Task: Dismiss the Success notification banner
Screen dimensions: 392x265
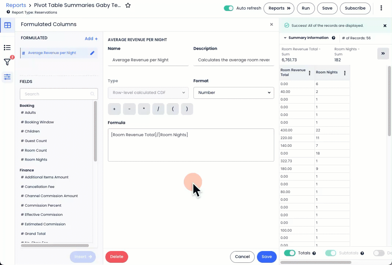Action: click(x=385, y=25)
